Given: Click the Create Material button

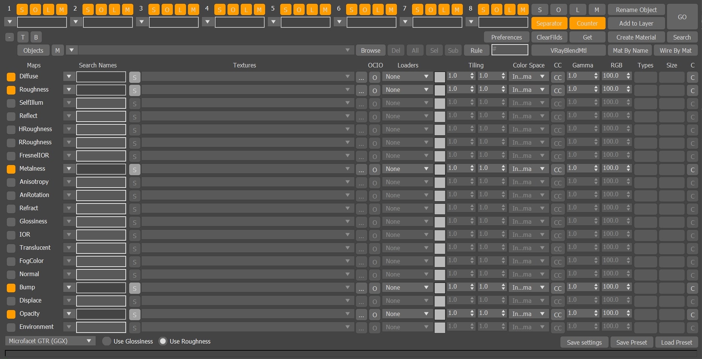Looking at the screenshot, I should tap(636, 37).
